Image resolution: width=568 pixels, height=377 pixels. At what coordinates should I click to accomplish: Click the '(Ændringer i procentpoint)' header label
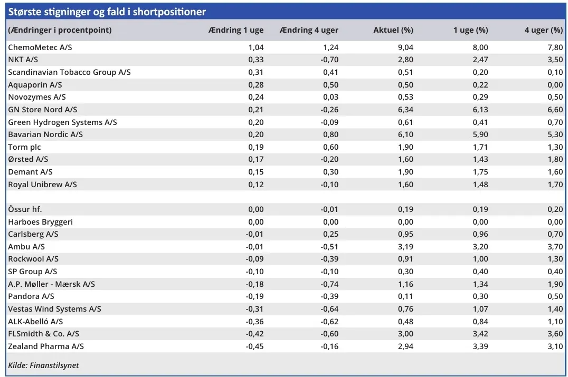pyautogui.click(x=60, y=30)
